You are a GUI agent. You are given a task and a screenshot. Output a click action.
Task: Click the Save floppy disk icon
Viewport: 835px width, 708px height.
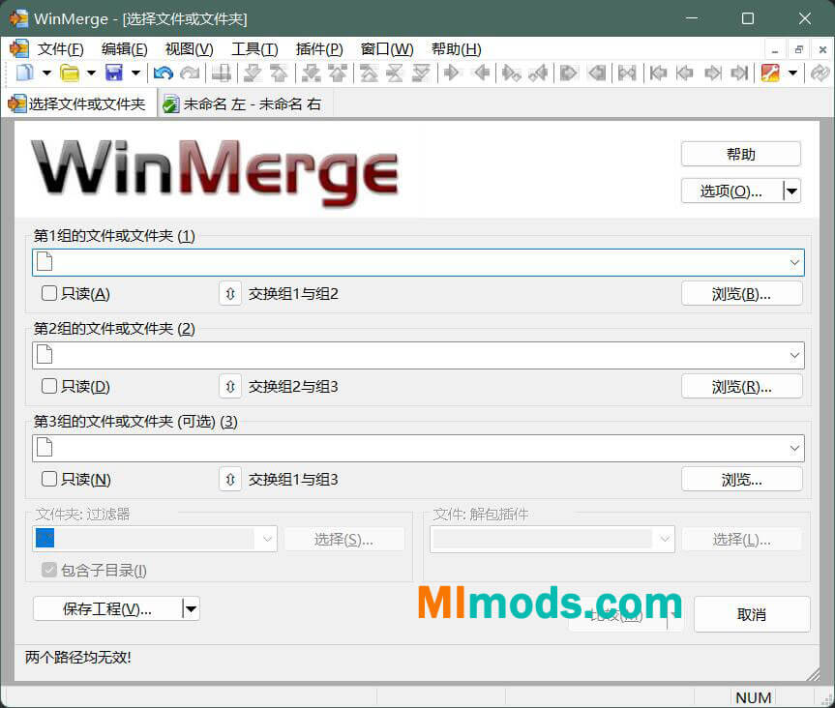(x=114, y=73)
